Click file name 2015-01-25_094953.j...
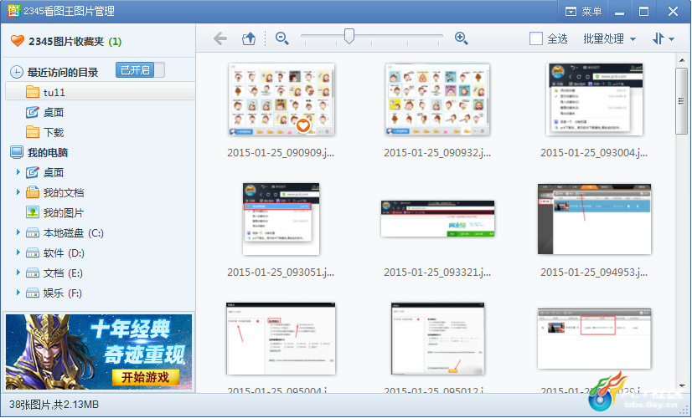This screenshot has height=418, width=692. [594, 273]
